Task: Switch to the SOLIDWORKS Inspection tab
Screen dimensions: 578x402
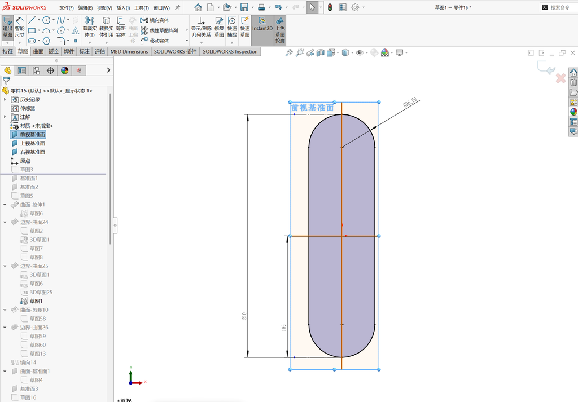Action: 230,51
